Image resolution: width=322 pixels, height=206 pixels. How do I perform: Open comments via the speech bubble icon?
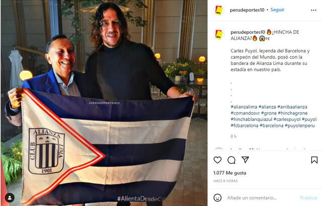(231, 160)
